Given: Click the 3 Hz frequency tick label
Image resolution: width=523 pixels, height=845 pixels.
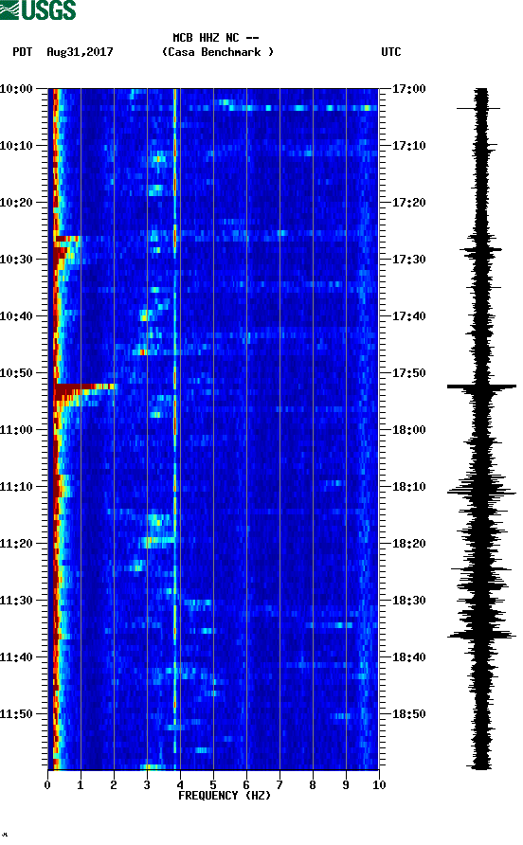Looking at the screenshot, I should [x=147, y=784].
